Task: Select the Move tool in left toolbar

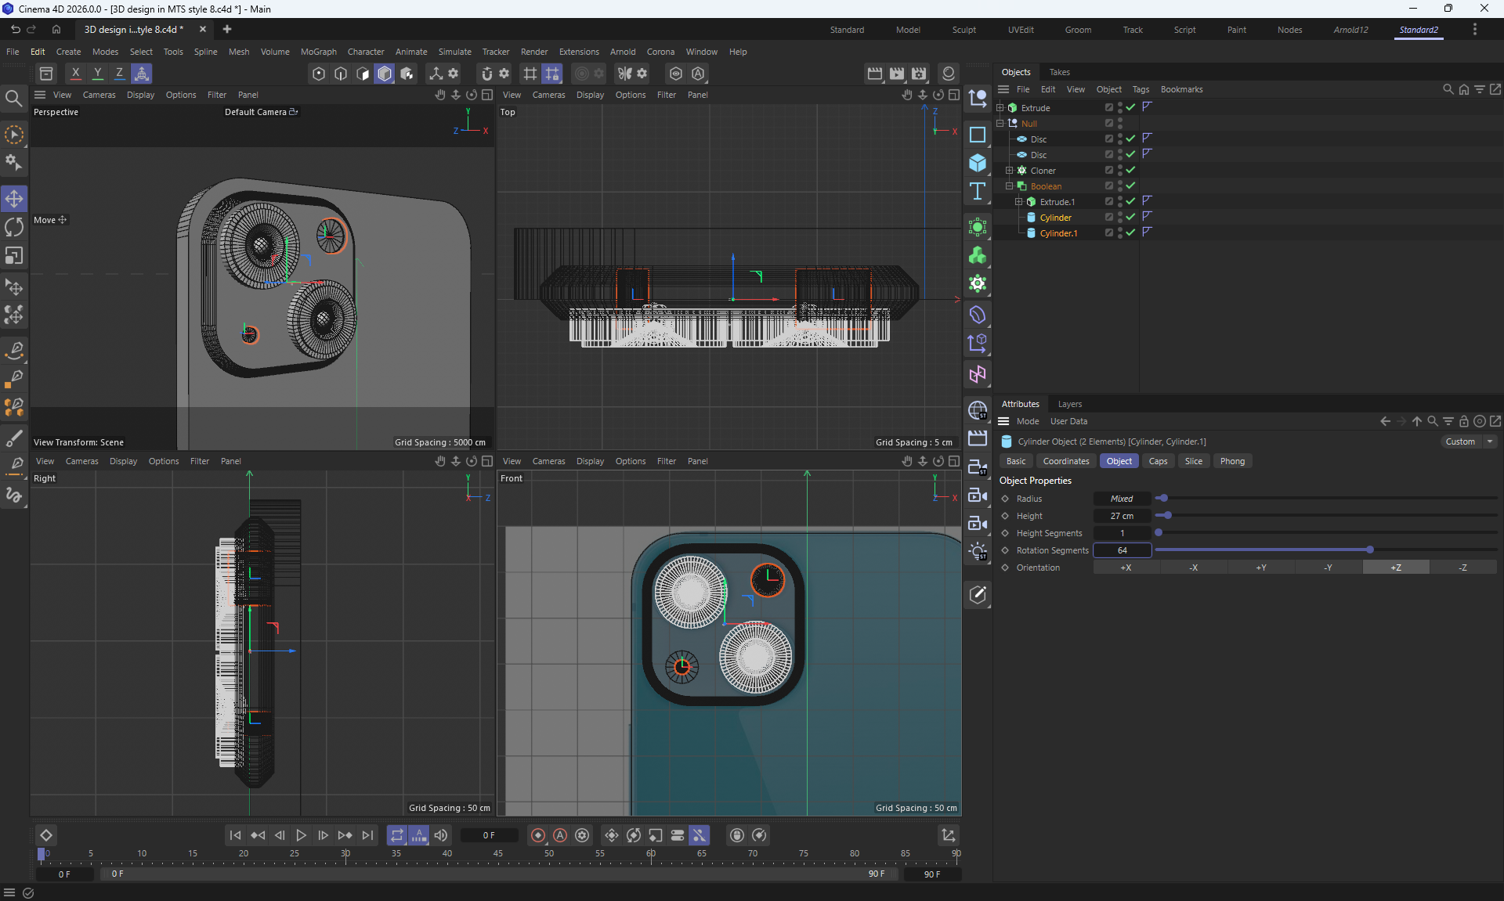Action: pos(14,199)
